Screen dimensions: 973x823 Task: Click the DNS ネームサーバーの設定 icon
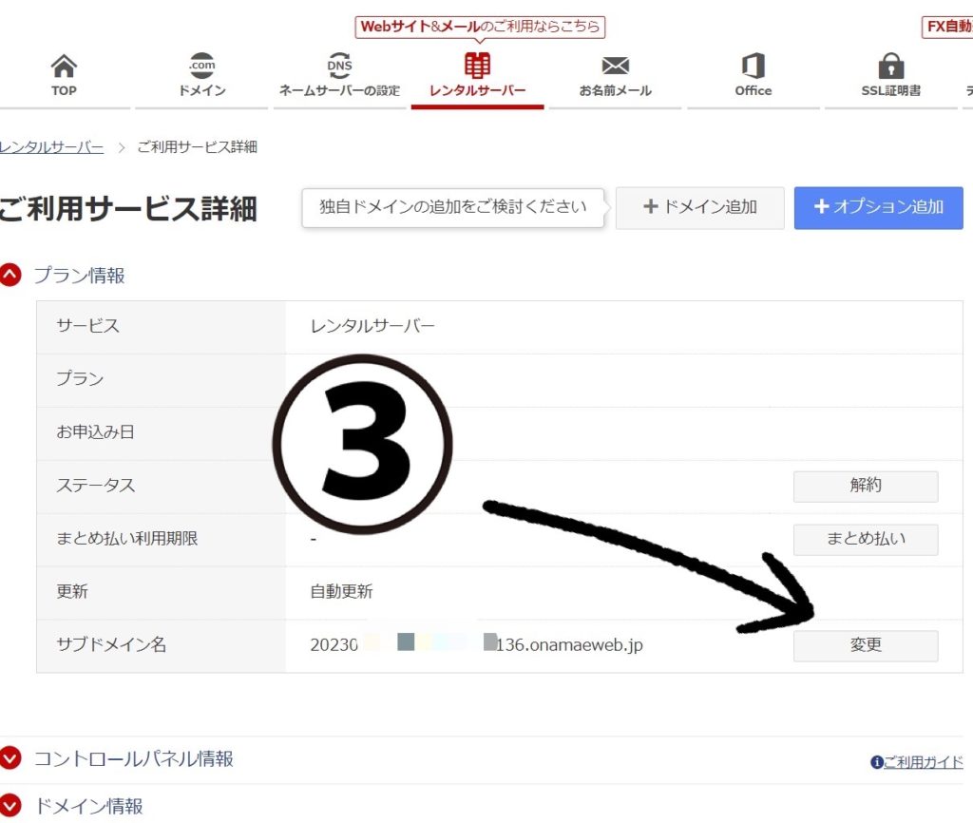(x=339, y=67)
